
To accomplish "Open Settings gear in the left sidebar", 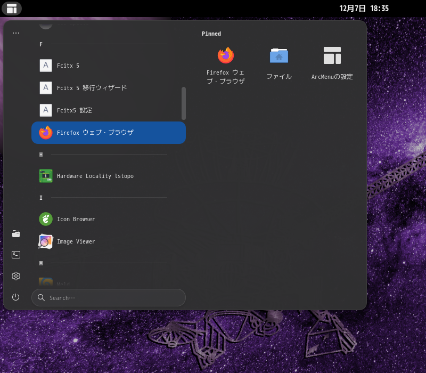I will [x=16, y=276].
